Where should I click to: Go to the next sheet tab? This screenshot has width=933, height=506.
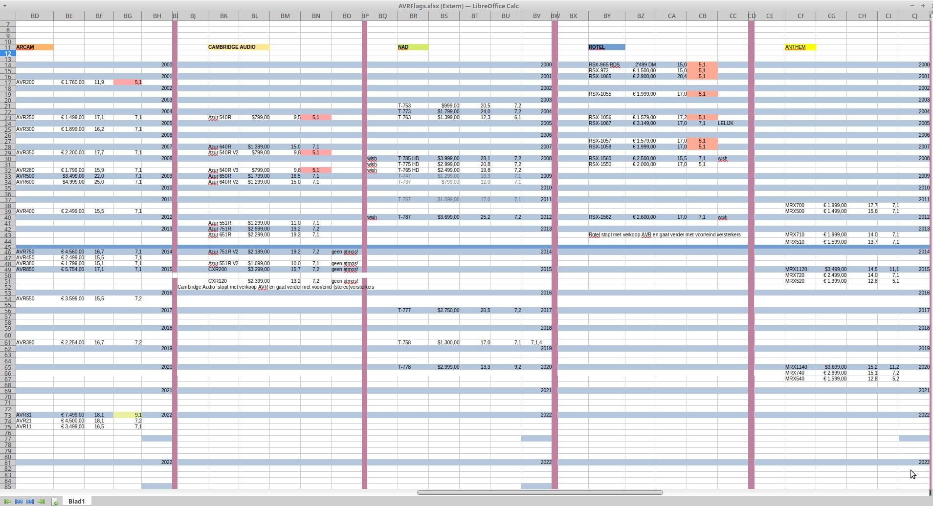click(x=30, y=502)
